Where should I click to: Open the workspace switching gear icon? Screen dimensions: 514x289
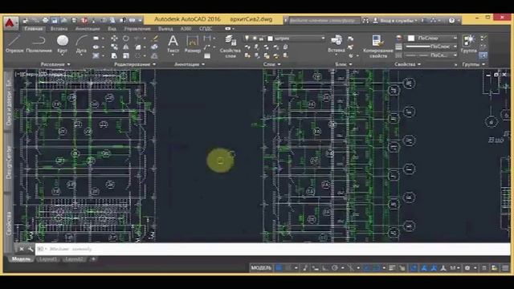point(467,268)
